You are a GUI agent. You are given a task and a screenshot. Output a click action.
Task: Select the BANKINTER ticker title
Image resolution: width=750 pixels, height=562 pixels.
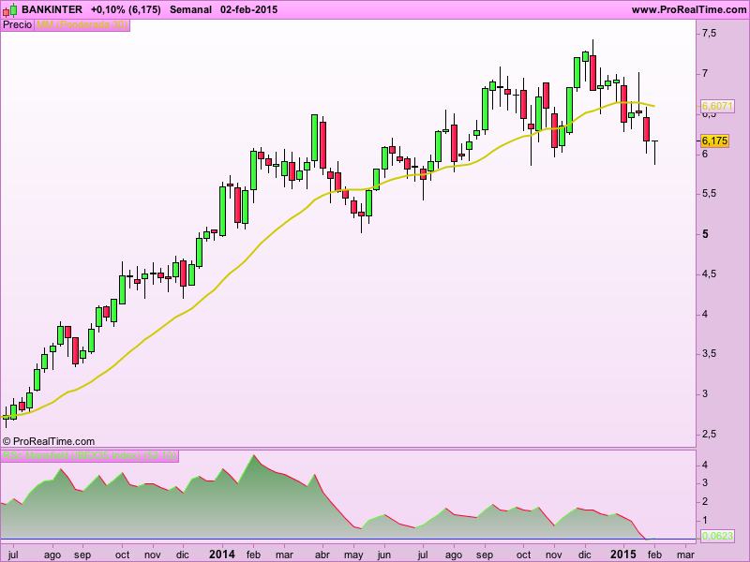pyautogui.click(x=52, y=9)
